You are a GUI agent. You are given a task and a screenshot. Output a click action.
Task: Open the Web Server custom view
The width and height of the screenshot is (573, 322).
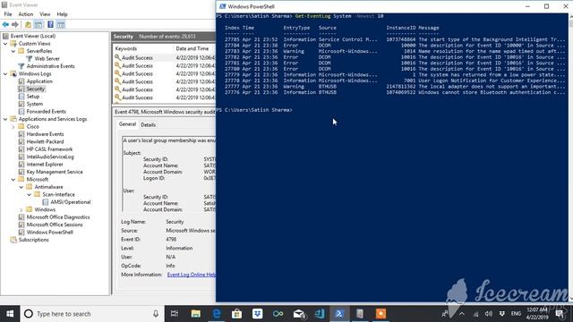coord(47,58)
